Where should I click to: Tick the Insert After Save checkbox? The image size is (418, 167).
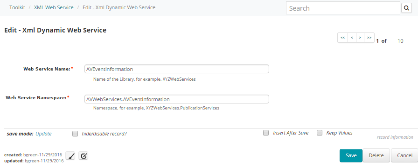pyautogui.click(x=266, y=133)
